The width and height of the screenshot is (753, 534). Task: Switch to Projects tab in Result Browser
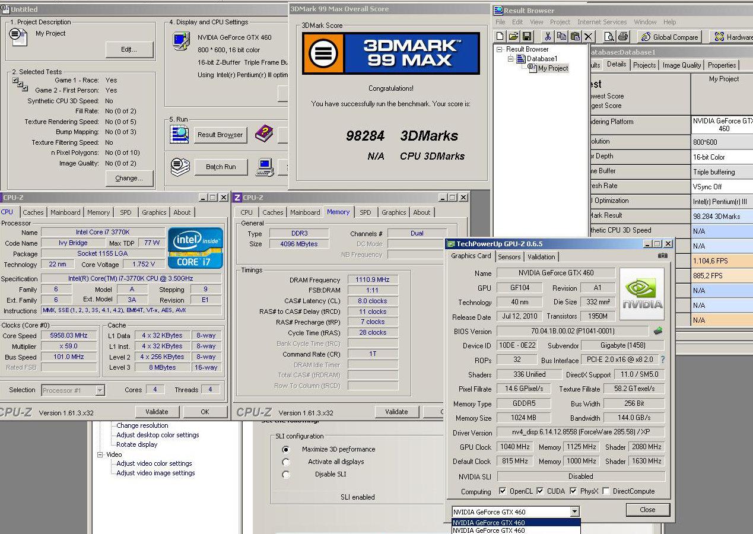pos(644,65)
